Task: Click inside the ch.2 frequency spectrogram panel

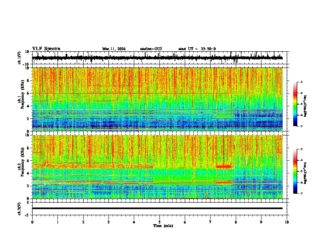Action: point(157,167)
